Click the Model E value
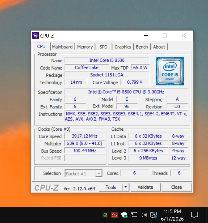The image size is (208, 223). coord(127,99)
